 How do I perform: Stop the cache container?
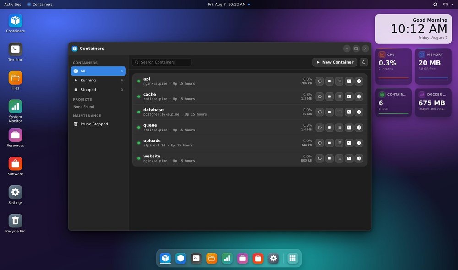pyautogui.click(x=329, y=97)
